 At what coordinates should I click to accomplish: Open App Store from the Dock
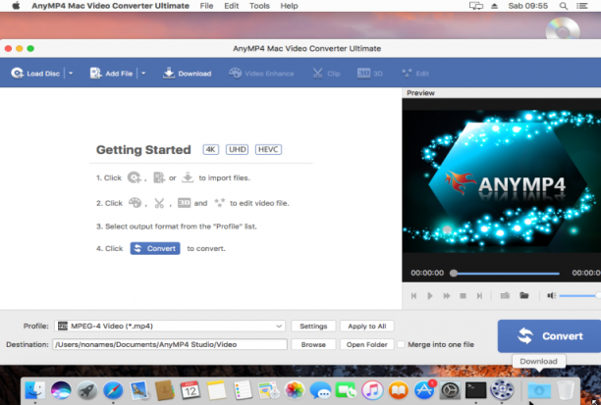pos(424,390)
